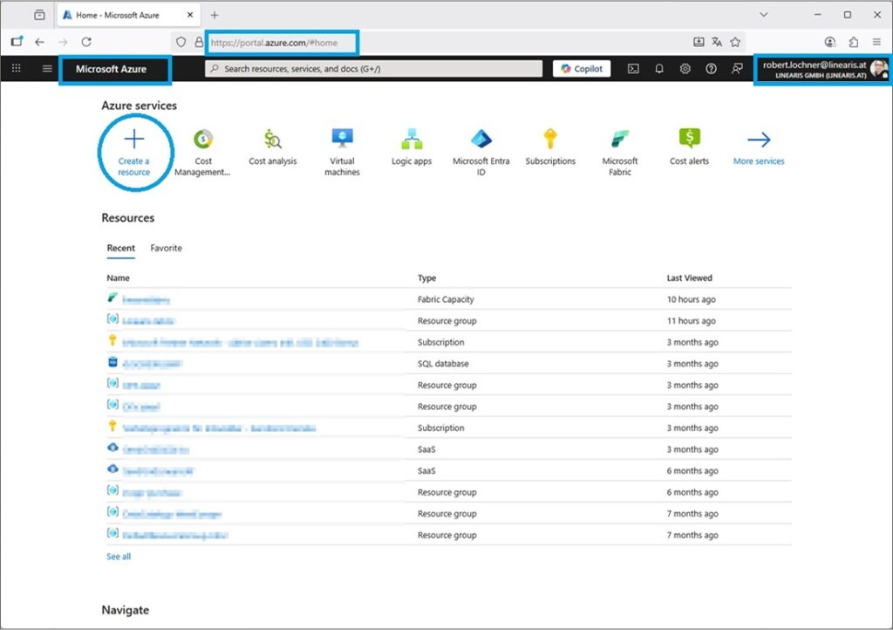This screenshot has height=630, width=893.
Task: Click the Microsoft Azure home title
Action: tap(112, 69)
